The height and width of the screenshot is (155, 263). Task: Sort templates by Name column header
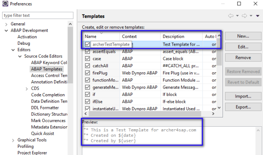point(101,36)
